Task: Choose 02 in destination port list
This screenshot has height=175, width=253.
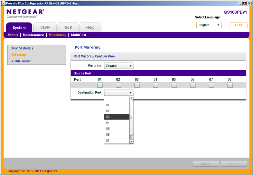Action: coord(117,111)
